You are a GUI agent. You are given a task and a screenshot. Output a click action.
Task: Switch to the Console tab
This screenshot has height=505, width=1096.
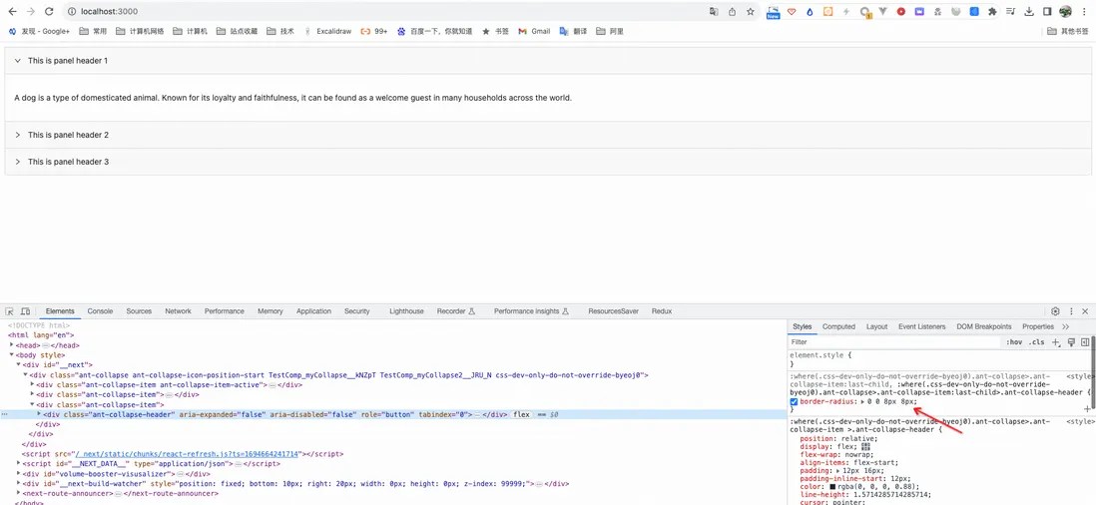pos(100,310)
